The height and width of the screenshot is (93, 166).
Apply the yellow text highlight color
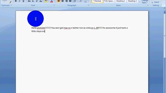point(46,1)
